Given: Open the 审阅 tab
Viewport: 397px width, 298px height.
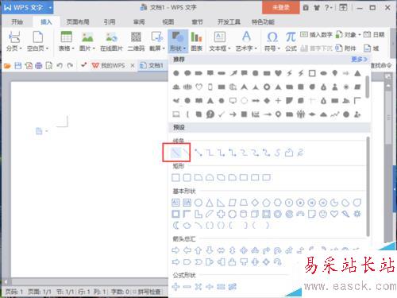Looking at the screenshot, I should pyautogui.click(x=139, y=22).
